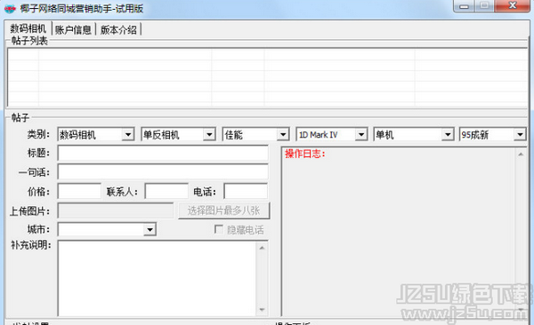Click the 选择图片最多八张 button
The width and height of the screenshot is (534, 325).
pyautogui.click(x=224, y=210)
